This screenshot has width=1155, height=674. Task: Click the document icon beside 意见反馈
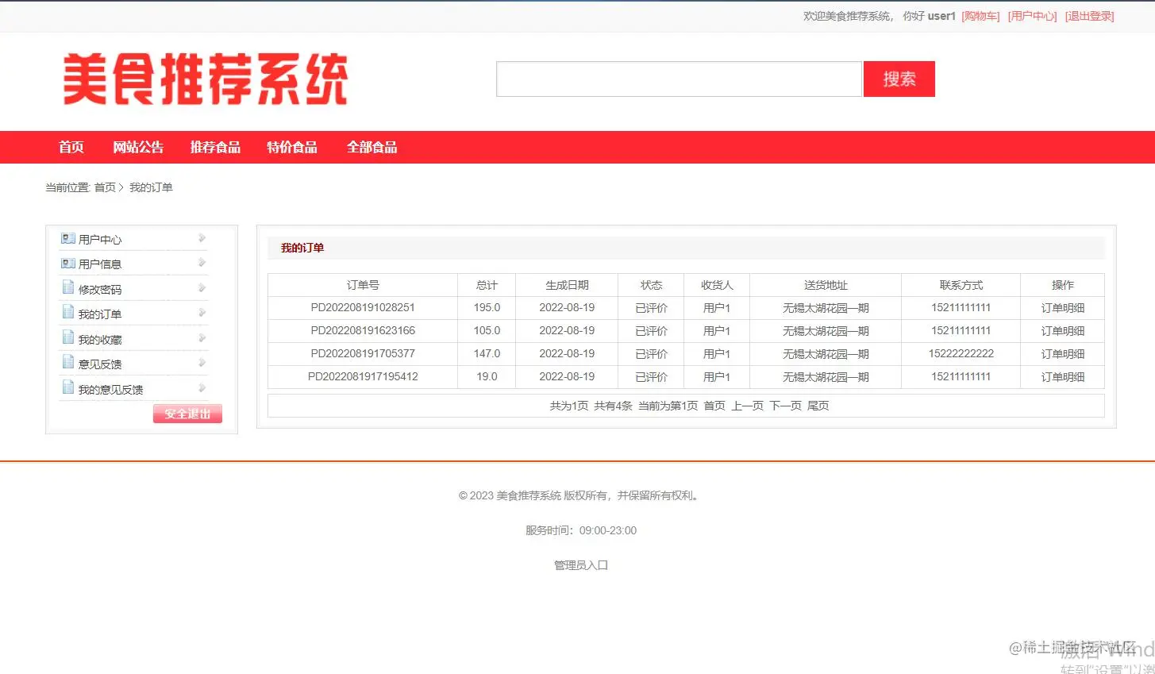point(68,362)
